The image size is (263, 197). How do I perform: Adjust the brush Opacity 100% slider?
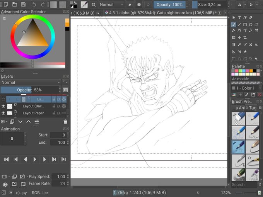pyautogui.click(x=169, y=5)
